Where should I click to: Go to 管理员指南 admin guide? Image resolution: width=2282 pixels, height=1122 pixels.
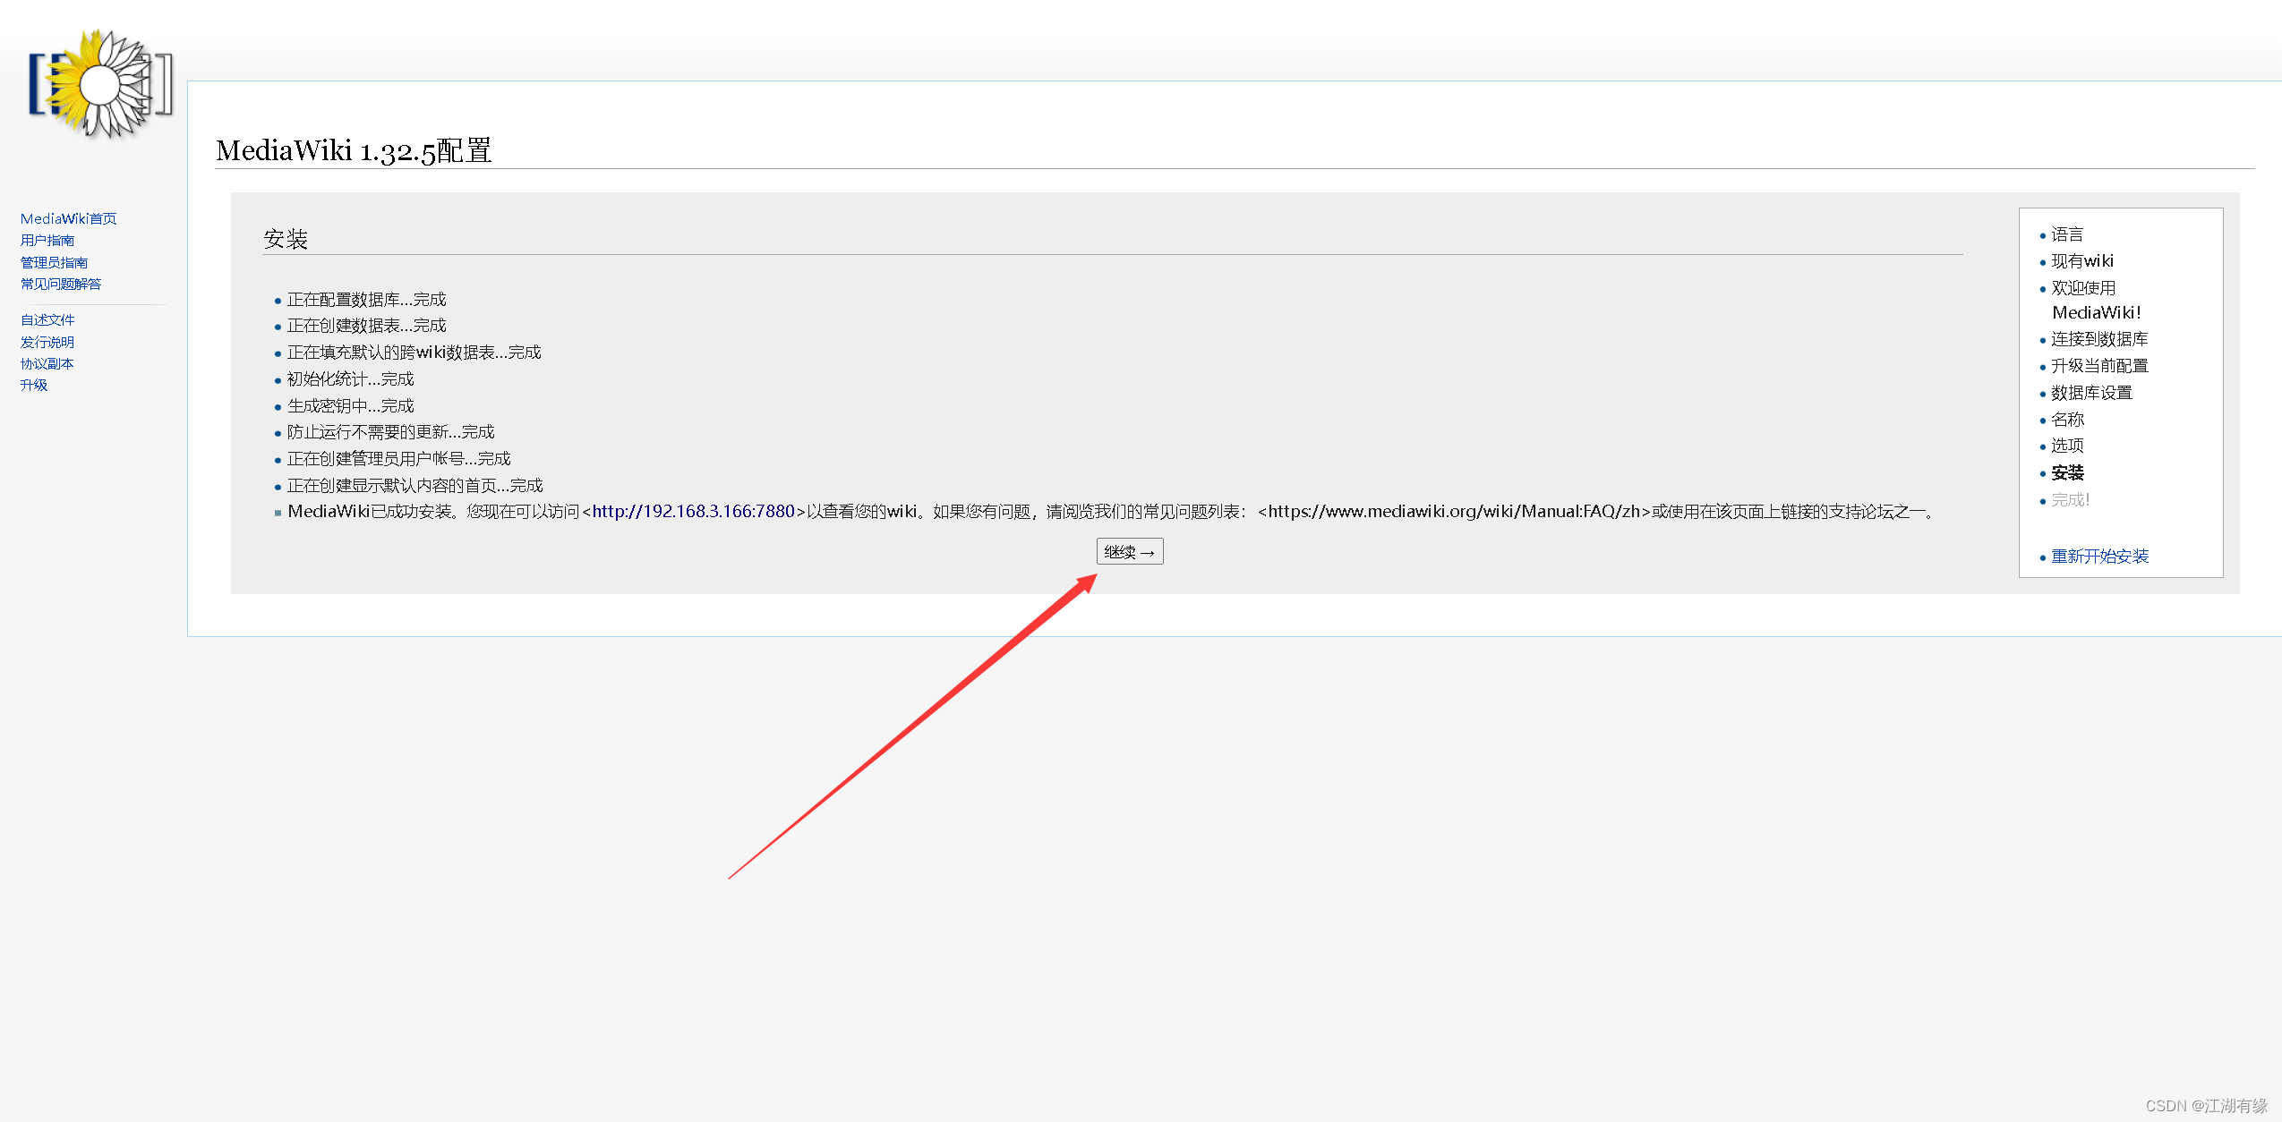click(54, 262)
